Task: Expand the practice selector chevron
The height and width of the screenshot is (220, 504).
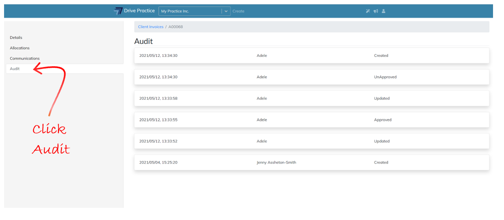Action: (226, 11)
